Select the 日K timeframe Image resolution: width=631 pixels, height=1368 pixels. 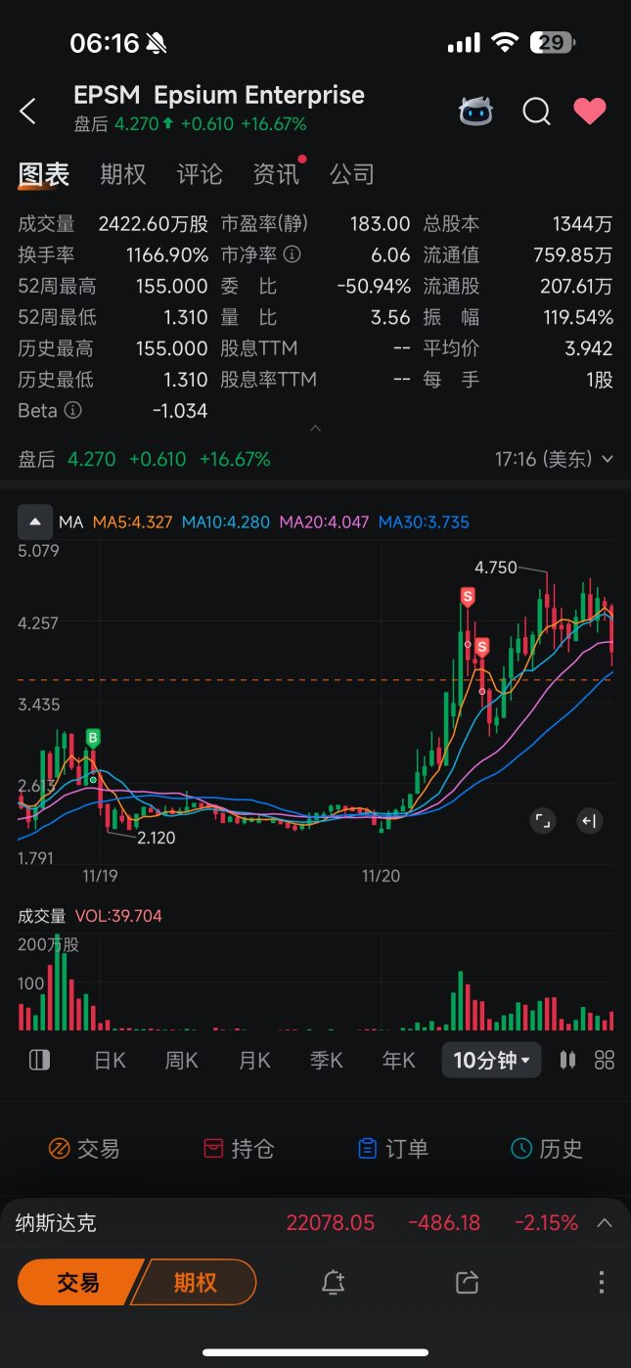[110, 1061]
